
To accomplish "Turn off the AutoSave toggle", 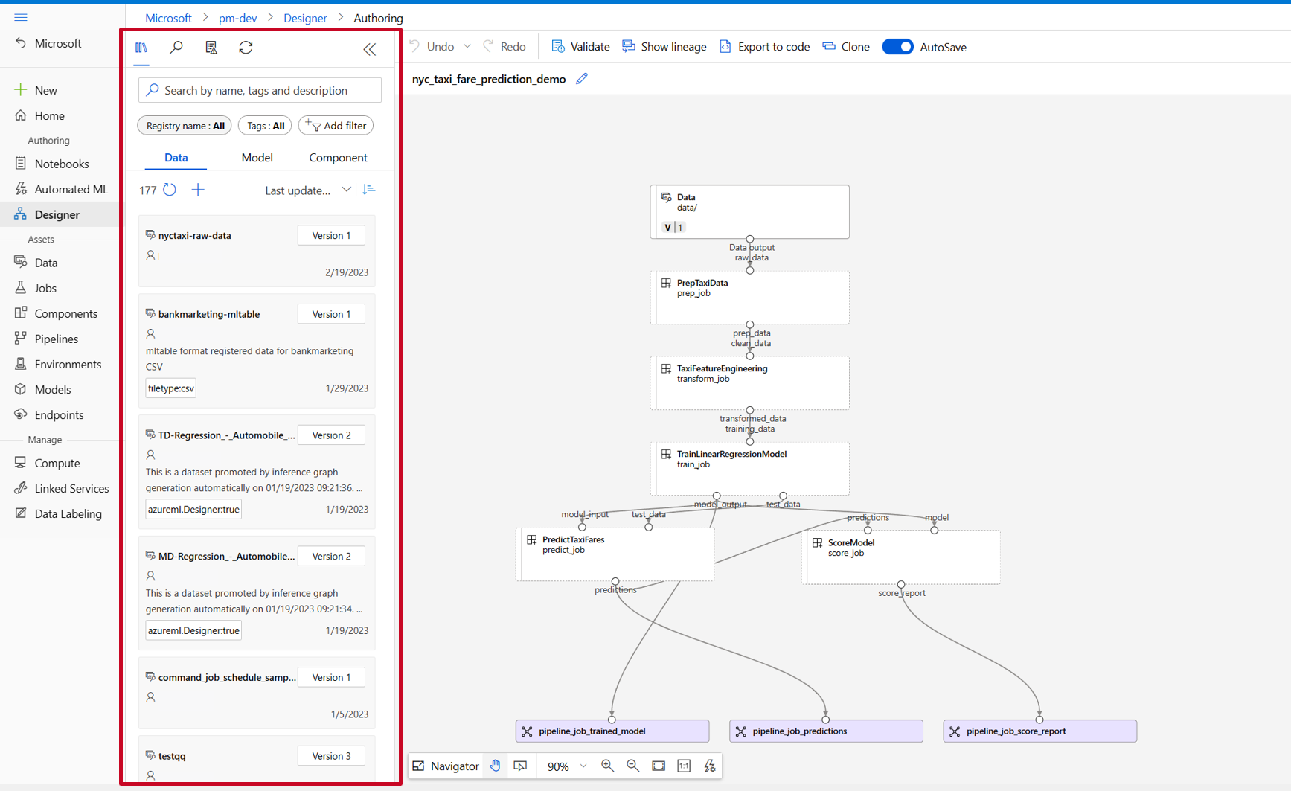I will [x=897, y=47].
